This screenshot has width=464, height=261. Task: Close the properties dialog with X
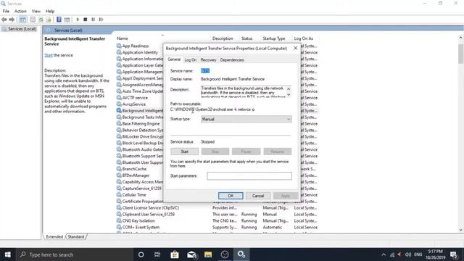point(295,48)
